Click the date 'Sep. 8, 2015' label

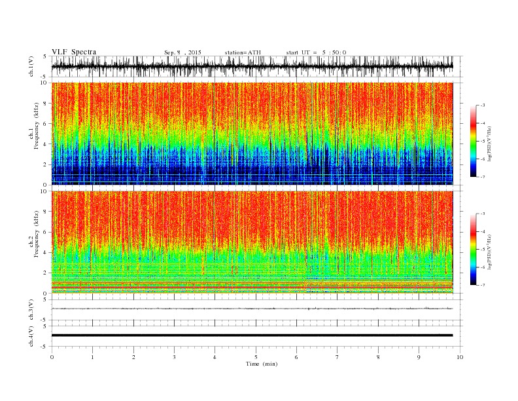[x=182, y=52]
